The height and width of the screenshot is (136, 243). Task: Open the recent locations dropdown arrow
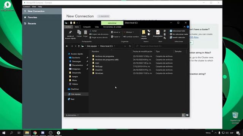click(76, 46)
